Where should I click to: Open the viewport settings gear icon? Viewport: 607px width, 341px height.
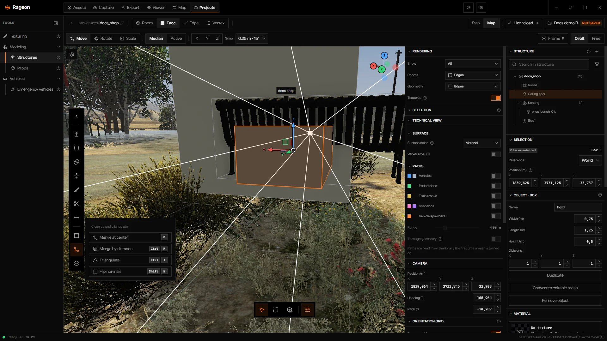pos(72,54)
